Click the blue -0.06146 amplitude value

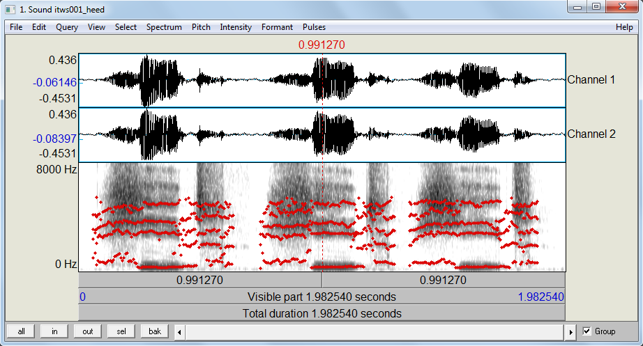54,82
